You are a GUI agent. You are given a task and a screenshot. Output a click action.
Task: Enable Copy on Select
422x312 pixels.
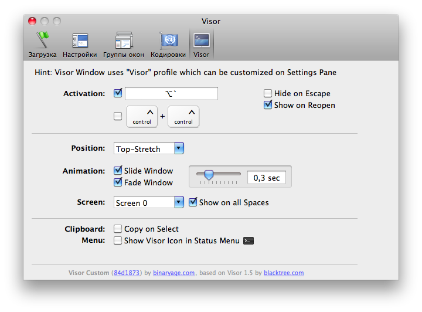click(x=118, y=229)
